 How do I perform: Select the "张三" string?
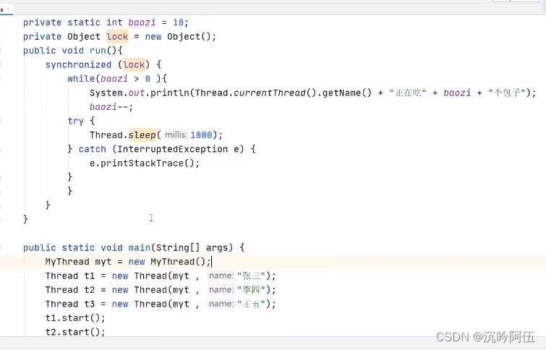tap(251, 276)
